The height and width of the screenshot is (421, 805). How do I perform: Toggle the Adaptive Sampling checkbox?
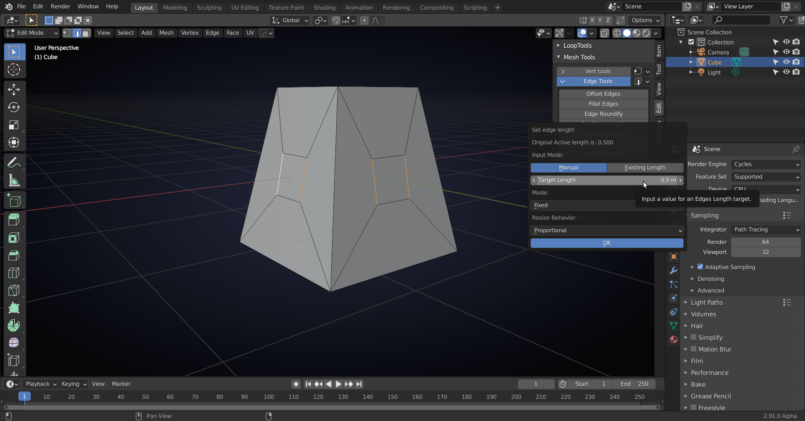click(700, 267)
